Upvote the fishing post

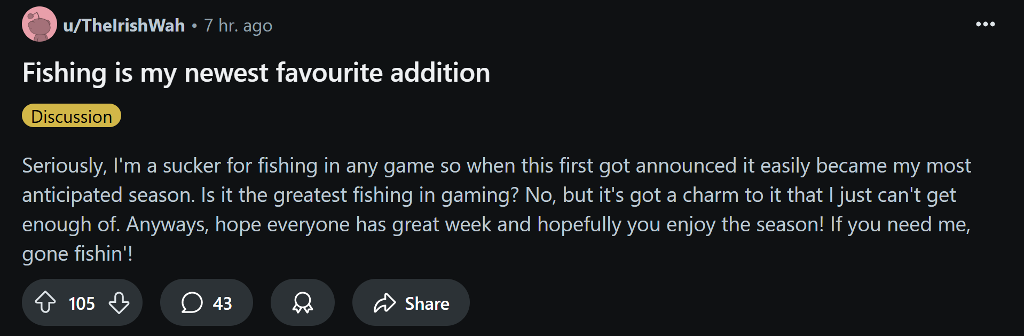click(x=45, y=302)
